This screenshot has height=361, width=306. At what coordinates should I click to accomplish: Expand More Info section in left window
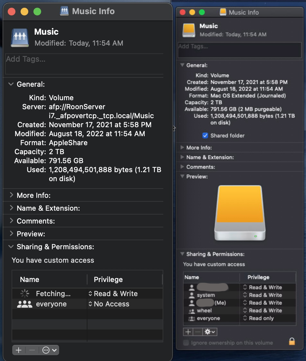click(x=11, y=195)
